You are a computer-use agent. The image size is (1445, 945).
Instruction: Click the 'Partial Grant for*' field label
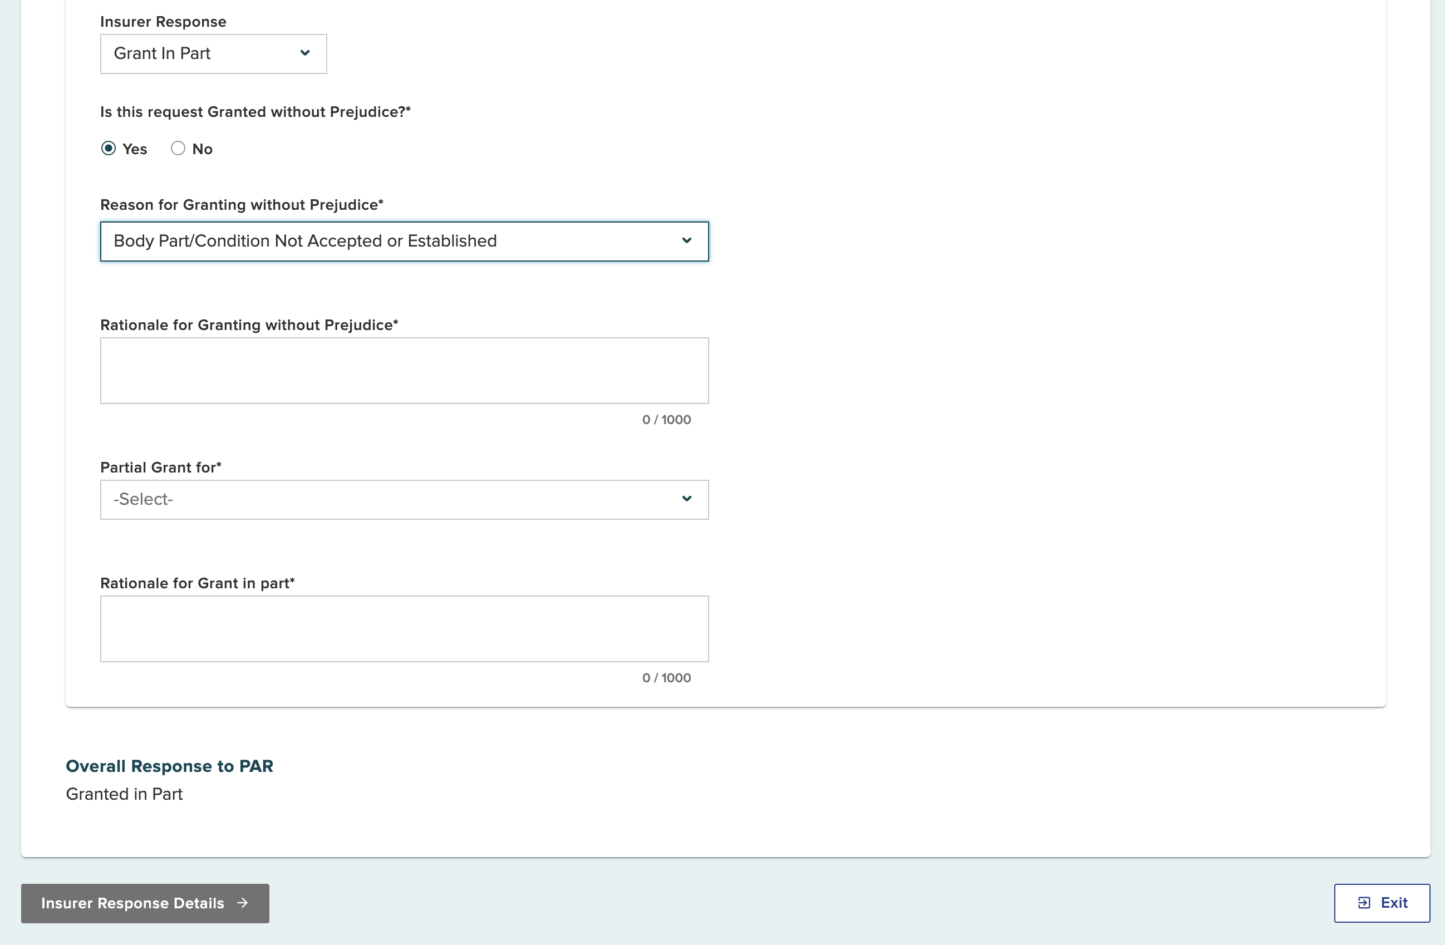pos(160,467)
